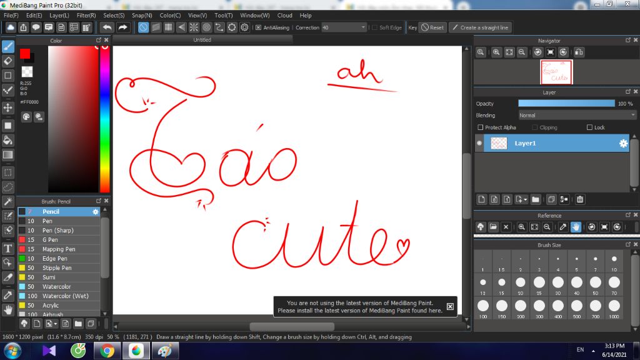Click Create a straight line button

(481, 27)
